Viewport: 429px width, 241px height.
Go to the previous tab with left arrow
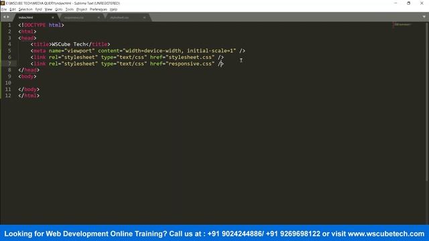pos(4,17)
